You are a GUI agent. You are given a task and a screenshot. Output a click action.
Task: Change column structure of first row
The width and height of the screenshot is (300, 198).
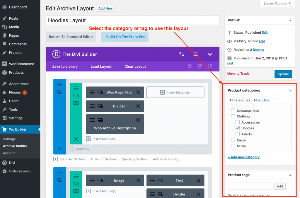[76, 103]
